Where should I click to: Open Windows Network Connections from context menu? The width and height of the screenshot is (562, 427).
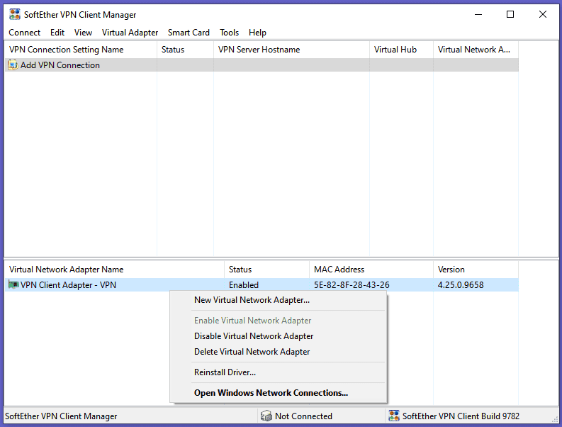[279, 393]
